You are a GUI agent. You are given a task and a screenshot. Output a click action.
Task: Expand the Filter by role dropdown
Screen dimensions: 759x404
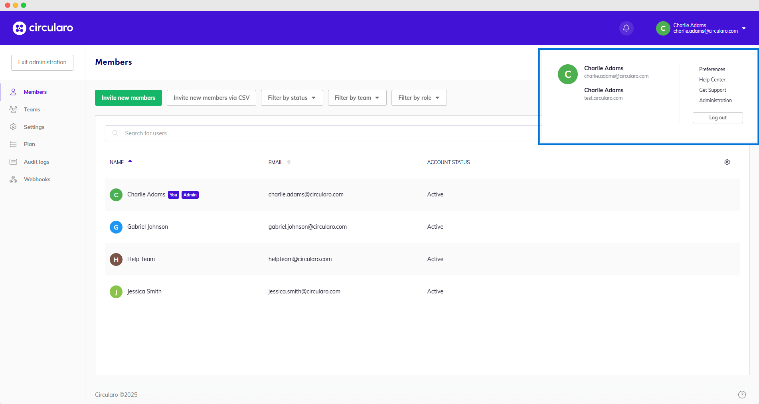coord(419,98)
